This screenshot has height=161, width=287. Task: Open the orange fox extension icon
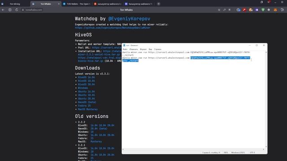click(x=275, y=10)
